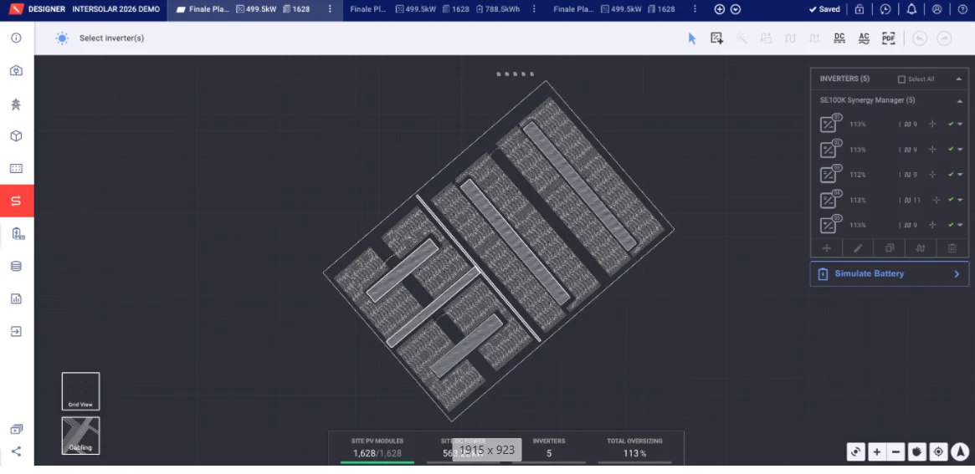Open the user account icon
Viewport: 975px width, 474px height.
click(x=937, y=9)
